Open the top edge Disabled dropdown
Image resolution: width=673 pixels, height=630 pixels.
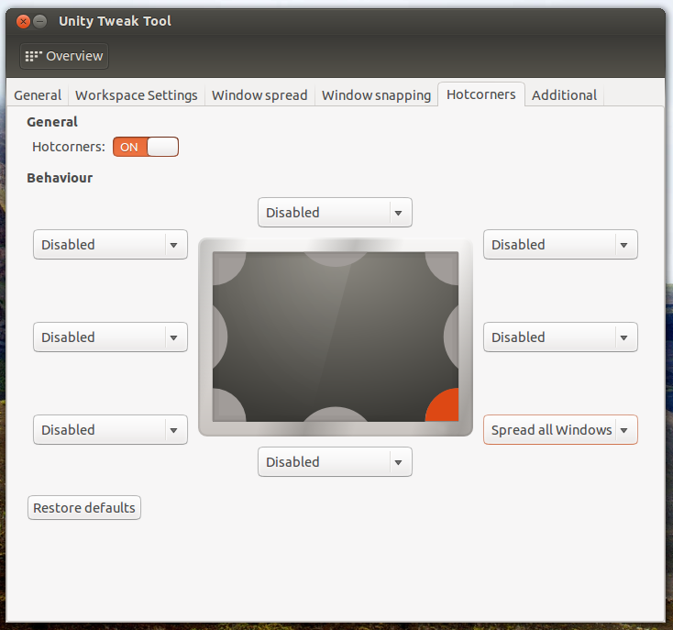(x=335, y=213)
